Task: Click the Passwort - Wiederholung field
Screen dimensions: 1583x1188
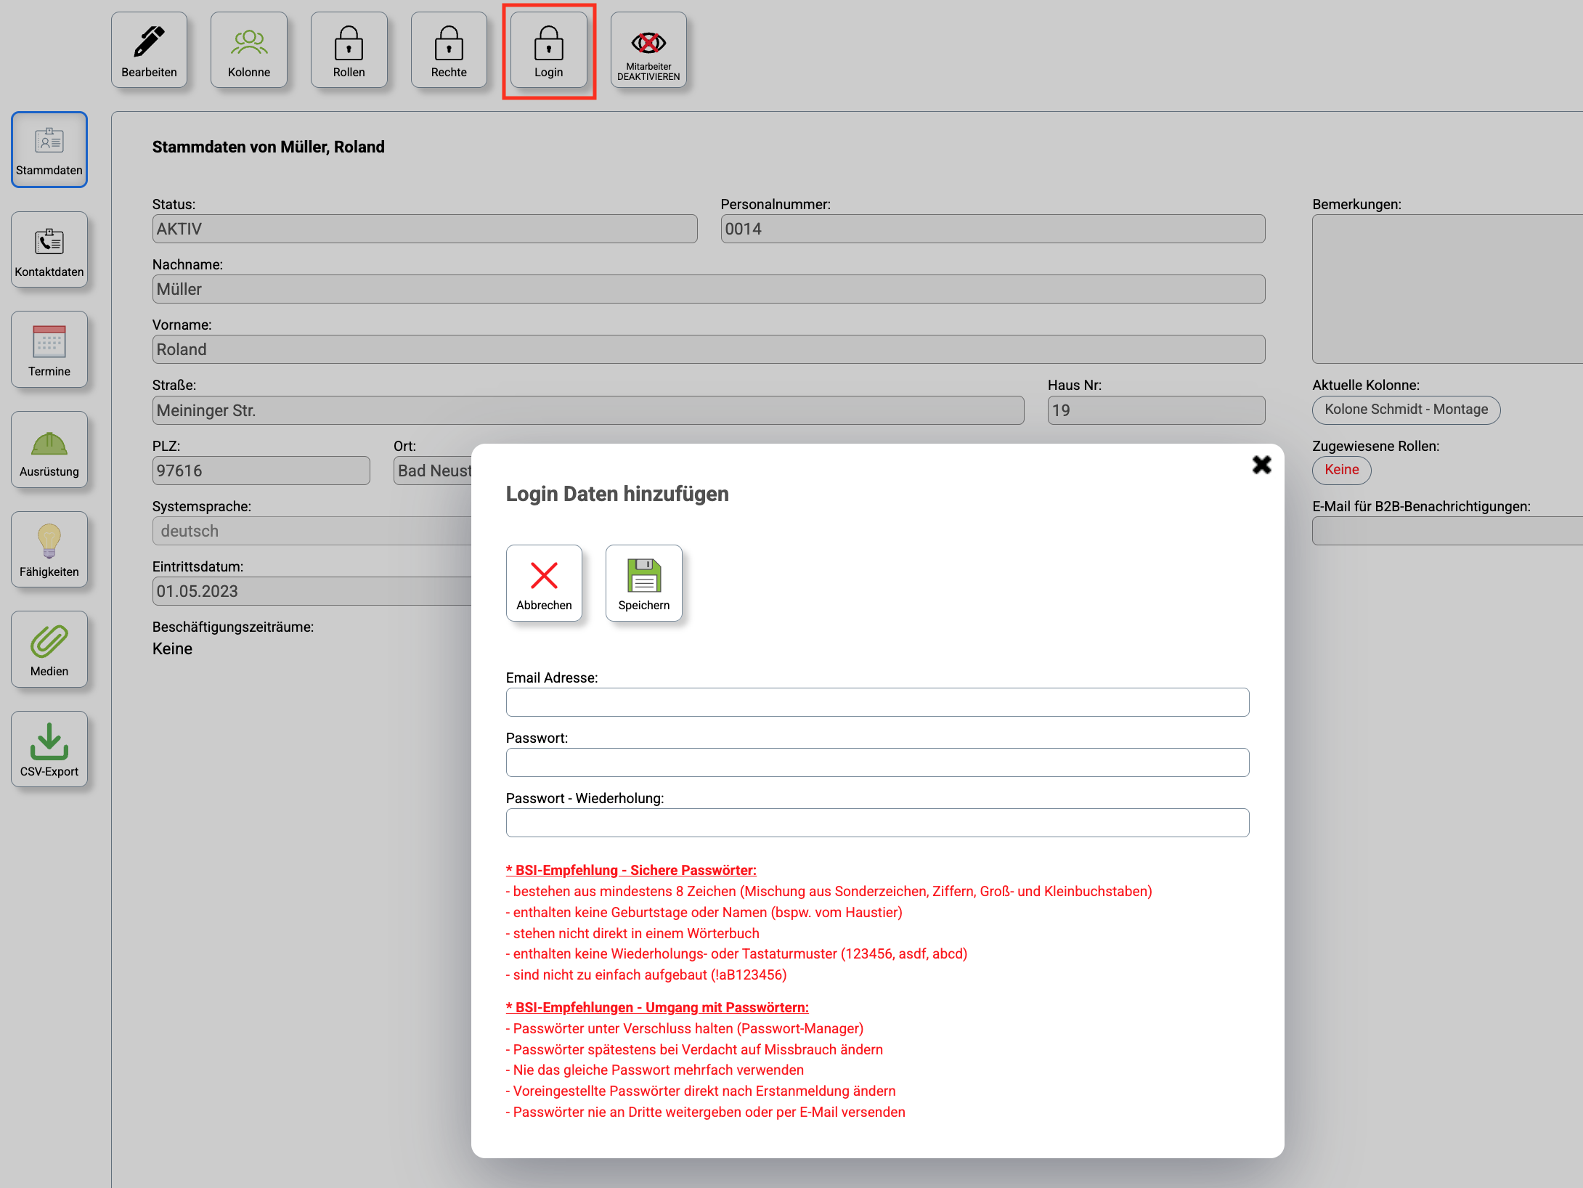Action: [877, 823]
